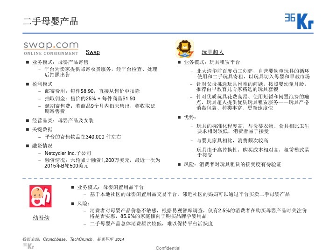This screenshot has height=252, width=336.
Task: Open the underlined 玩具超人 link
Action: tap(212, 52)
